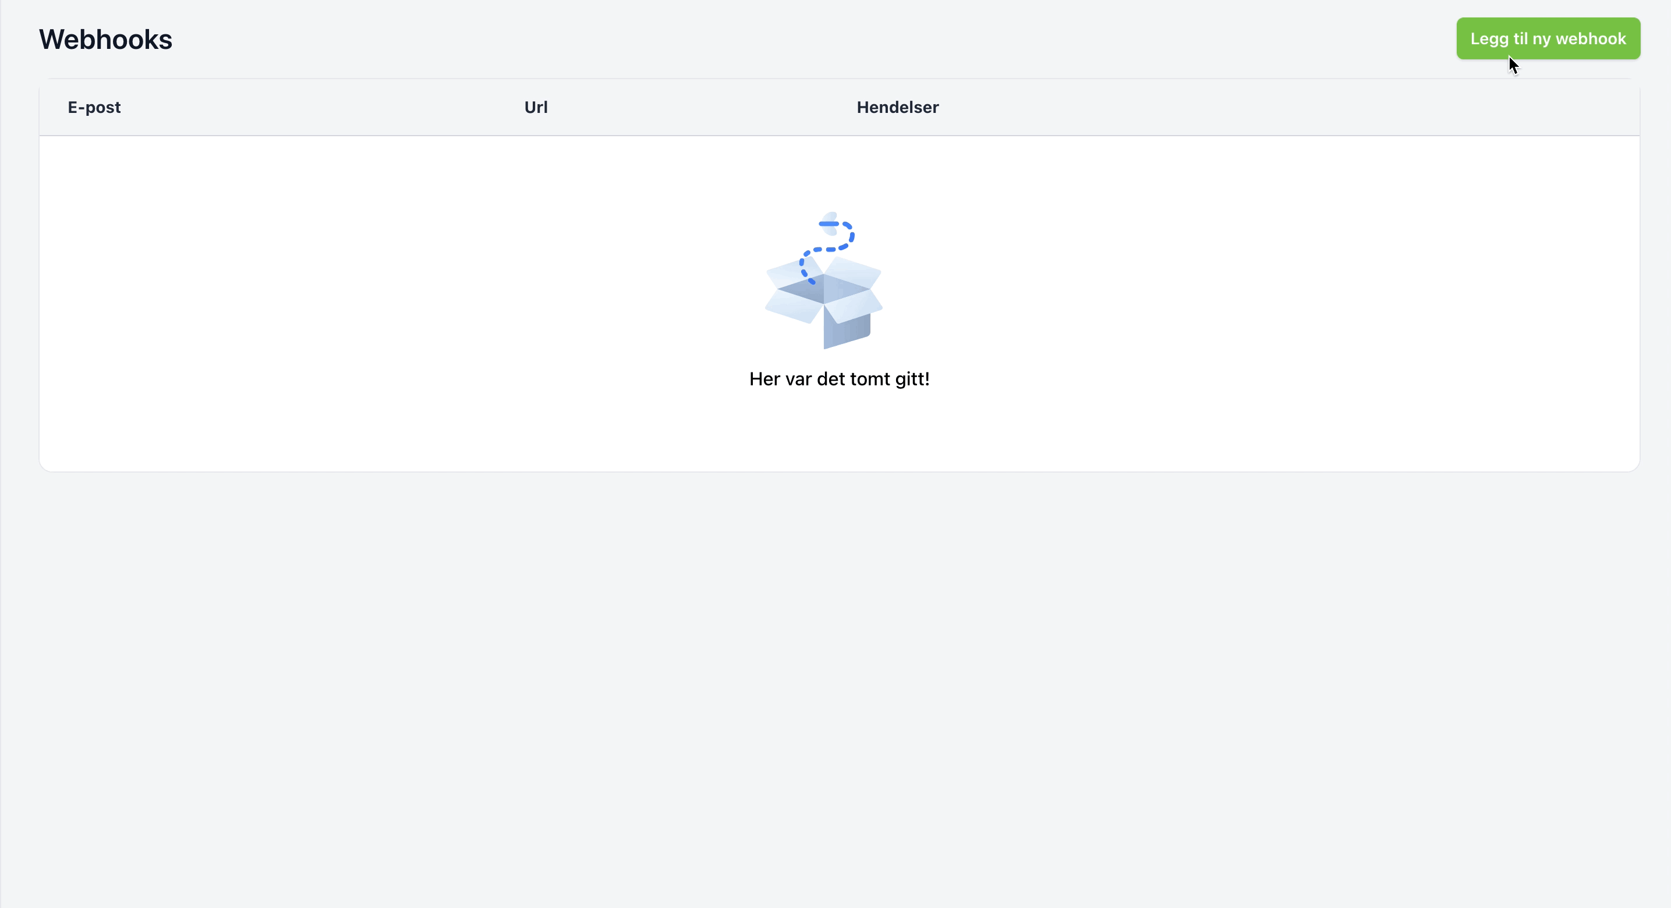Select the Url column header
The image size is (1671, 908).
tap(536, 108)
